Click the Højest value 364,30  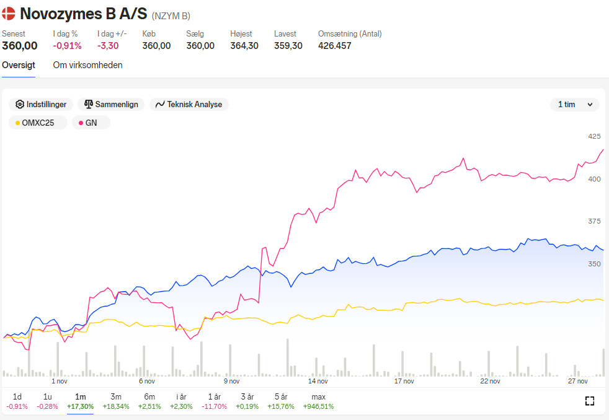(244, 46)
